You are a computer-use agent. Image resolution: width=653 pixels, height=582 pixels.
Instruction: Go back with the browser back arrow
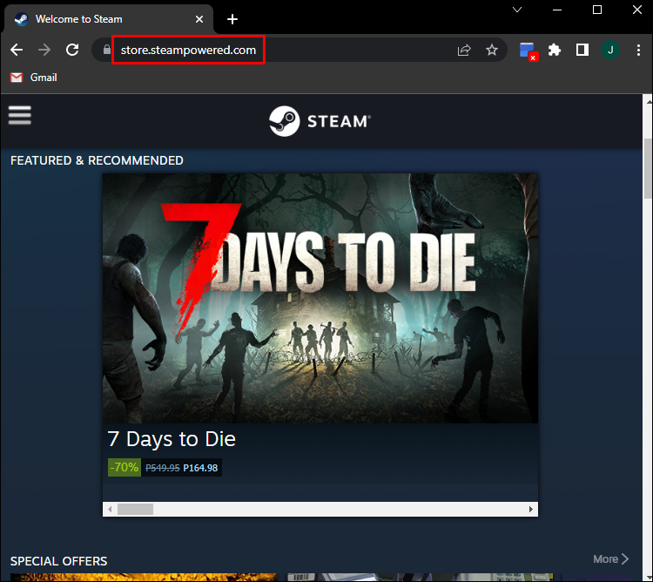(17, 50)
